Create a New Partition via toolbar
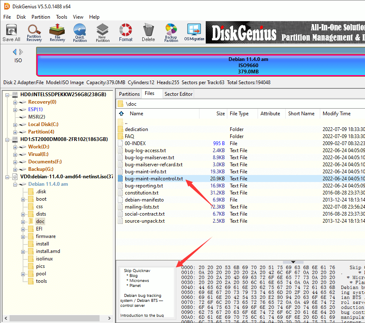This screenshot has width=365, height=323. tap(102, 32)
